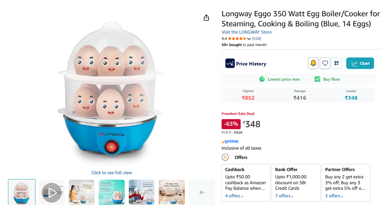This screenshot has width=390, height=205.
Task: Click the Offers percent badge icon
Action: click(225, 157)
